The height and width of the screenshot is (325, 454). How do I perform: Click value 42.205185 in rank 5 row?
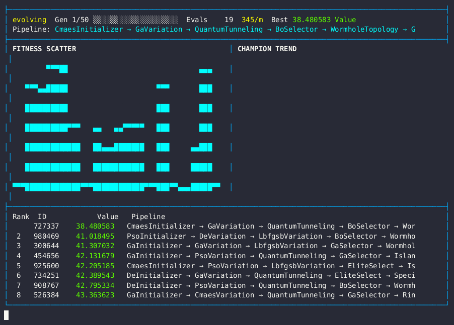95,266
